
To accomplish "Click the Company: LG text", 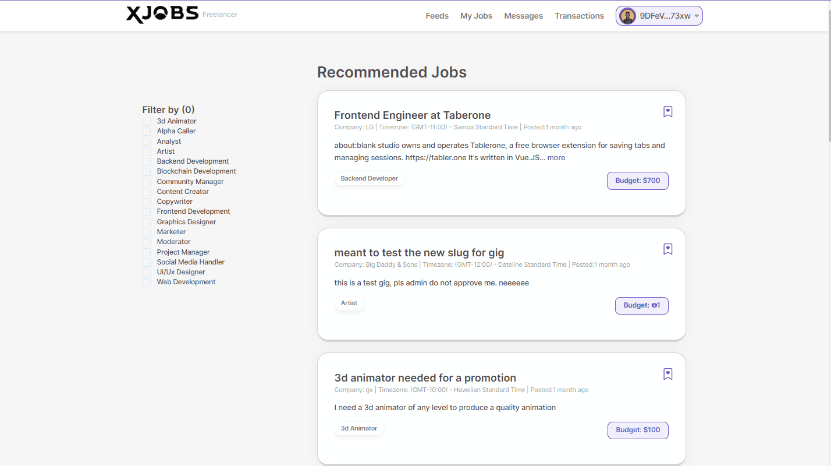I will (x=354, y=127).
